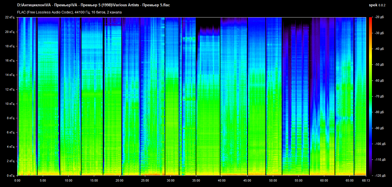Viewport: 392px width, 187px height.
Task: Select the 2 кГц frequency label
Action: [11, 161]
